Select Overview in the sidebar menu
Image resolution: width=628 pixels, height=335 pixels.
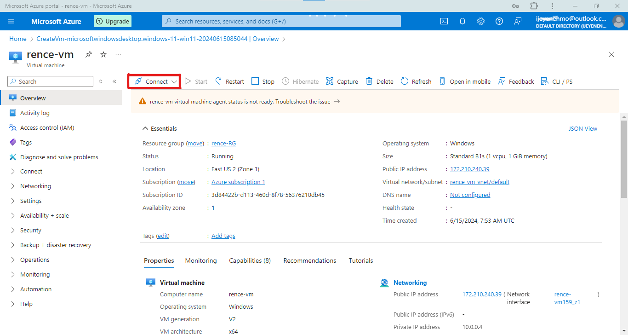[61, 98]
